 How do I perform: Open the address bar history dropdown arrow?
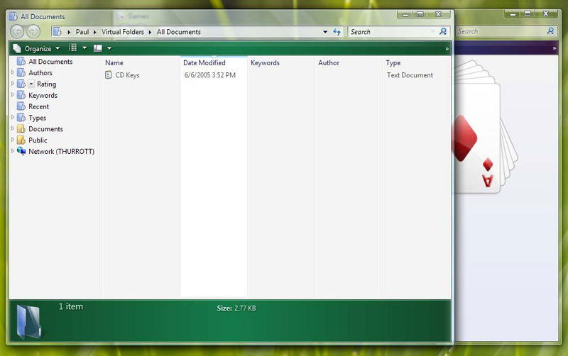pyautogui.click(x=325, y=32)
